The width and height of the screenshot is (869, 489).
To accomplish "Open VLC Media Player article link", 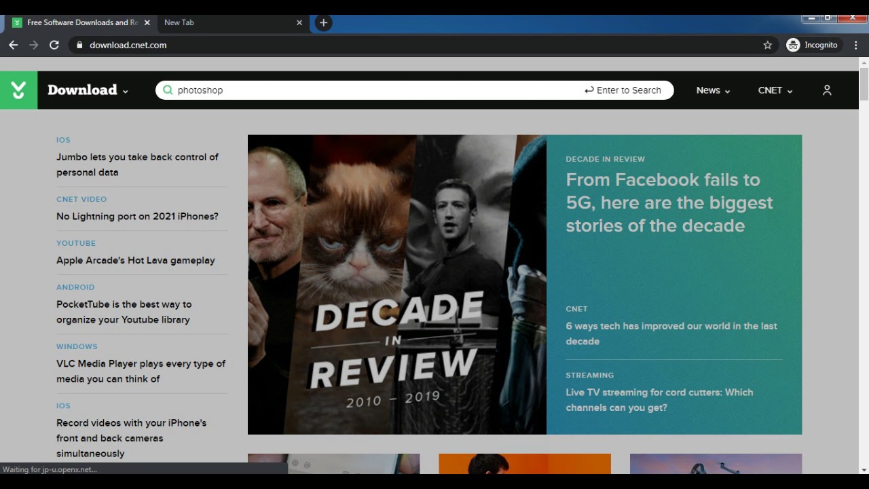I will (x=141, y=371).
